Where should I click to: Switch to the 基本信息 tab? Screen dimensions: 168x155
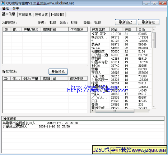[9, 14]
